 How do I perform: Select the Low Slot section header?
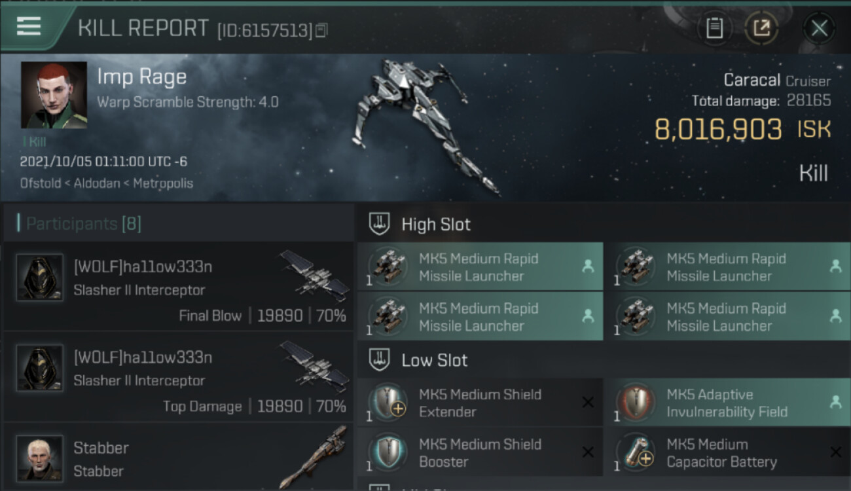(x=434, y=360)
